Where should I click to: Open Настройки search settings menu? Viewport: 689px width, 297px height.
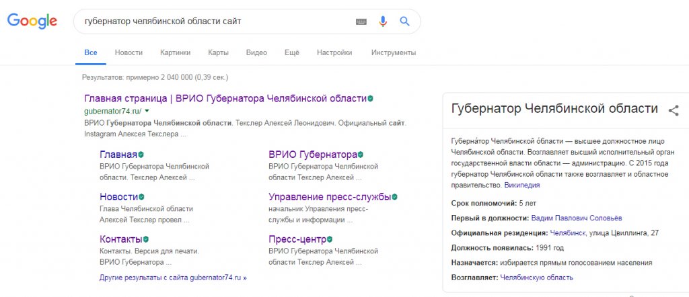click(334, 52)
